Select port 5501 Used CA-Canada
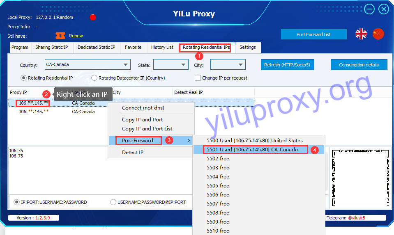 [x=259, y=150]
